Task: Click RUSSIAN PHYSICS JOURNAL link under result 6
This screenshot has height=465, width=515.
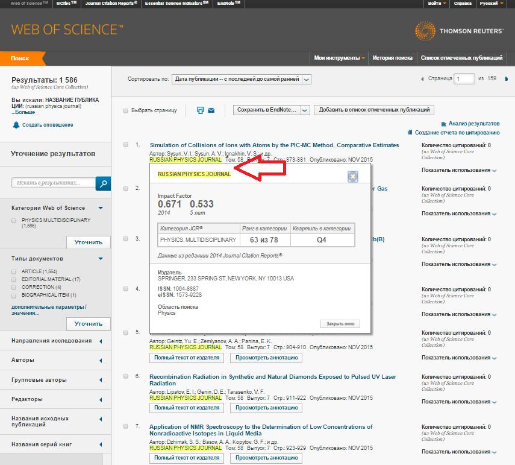Action: pyautogui.click(x=186, y=398)
